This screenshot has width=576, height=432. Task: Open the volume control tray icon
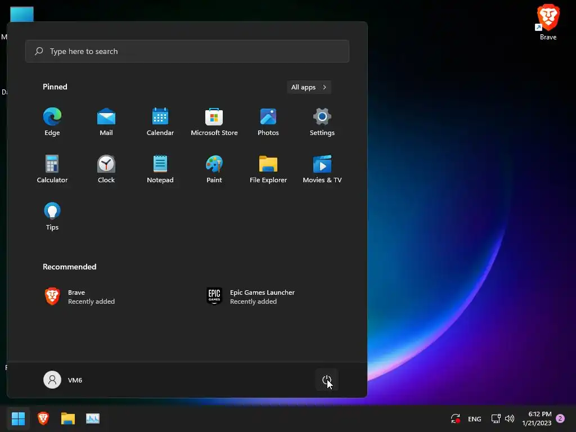(x=510, y=418)
